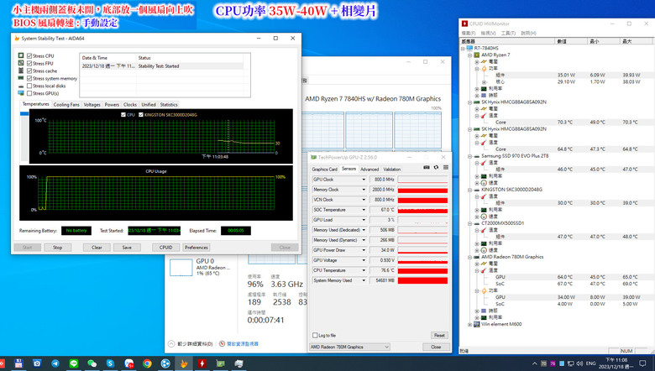Image resolution: width=655 pixels, height=371 pixels.
Task: Expand the Win element M600 node
Action: click(470, 324)
